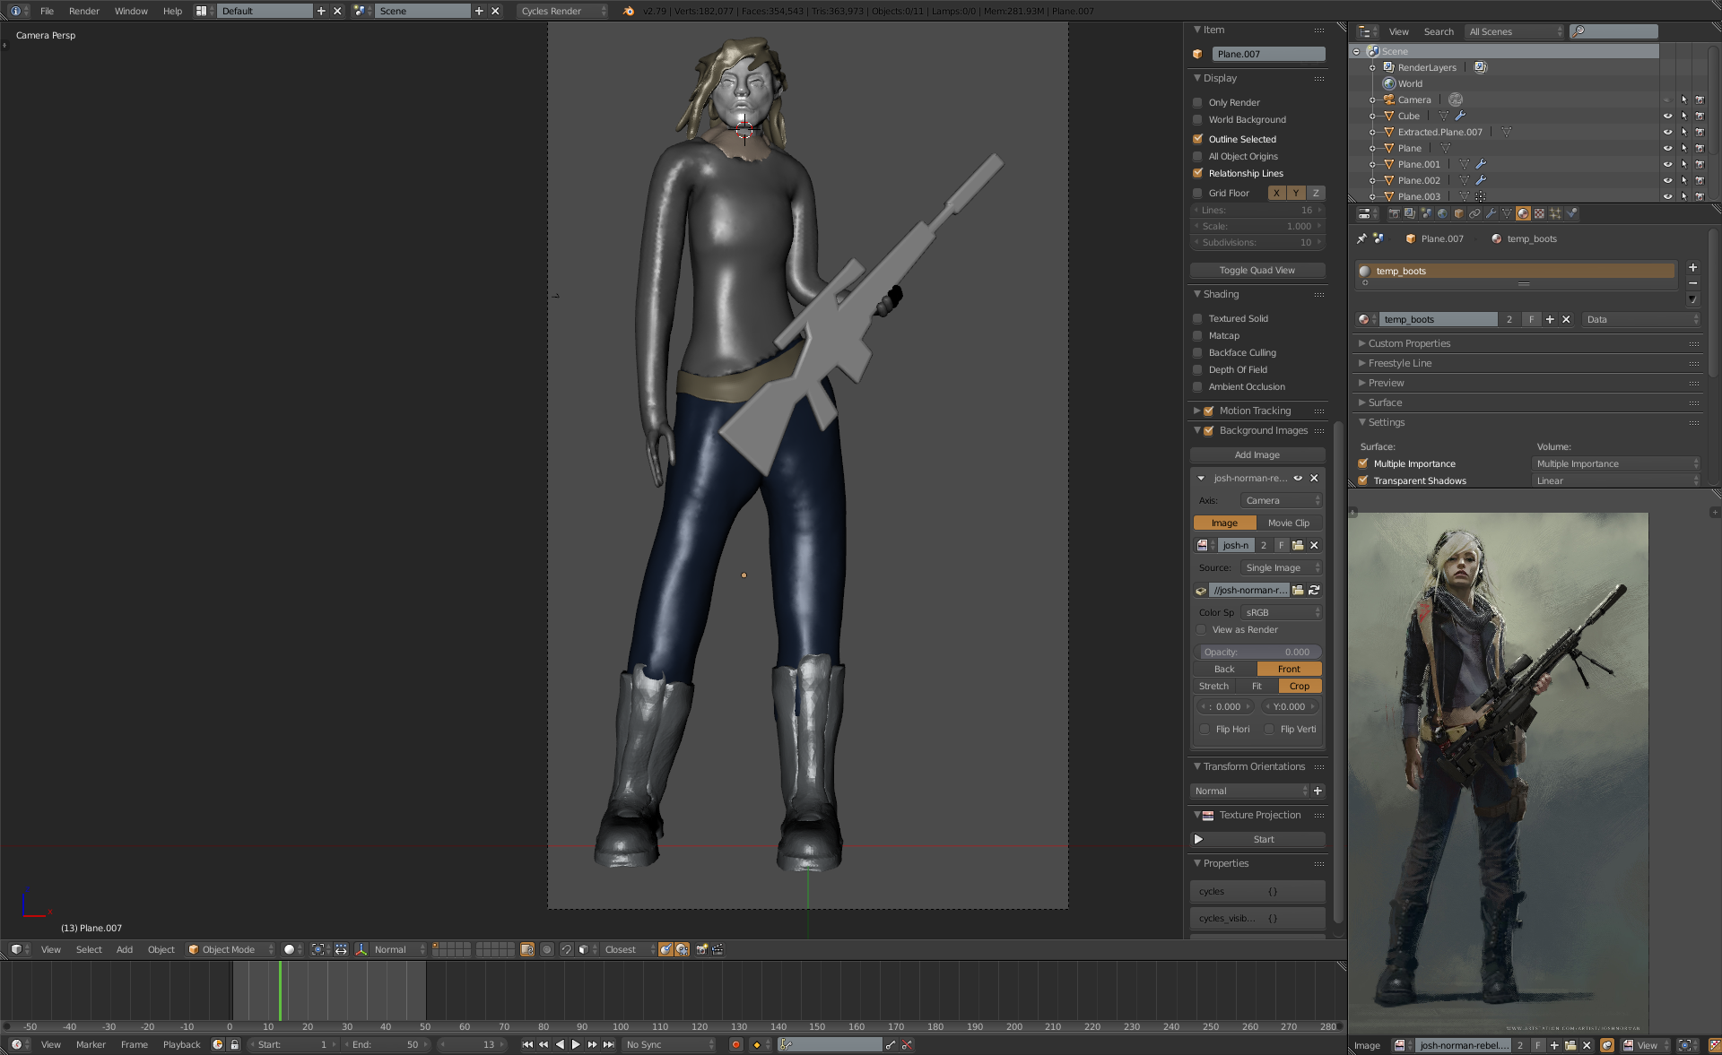Open the Window menu
The width and height of the screenshot is (1722, 1055).
point(131,11)
